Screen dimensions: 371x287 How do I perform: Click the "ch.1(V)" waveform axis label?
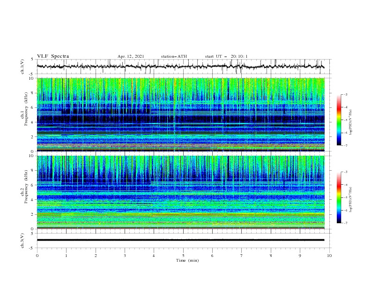pos(22,67)
